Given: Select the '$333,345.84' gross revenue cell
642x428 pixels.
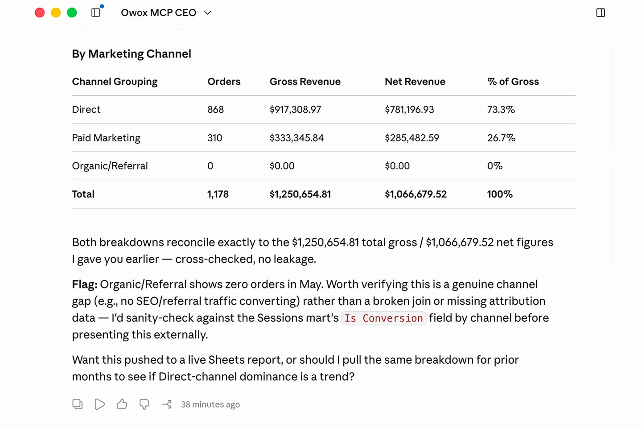Looking at the screenshot, I should coord(296,138).
